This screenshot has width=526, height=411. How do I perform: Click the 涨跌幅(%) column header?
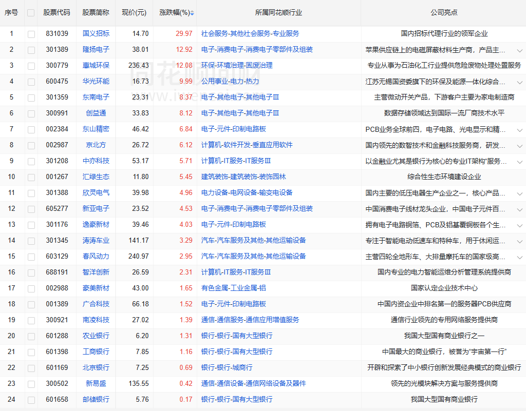[x=175, y=13]
